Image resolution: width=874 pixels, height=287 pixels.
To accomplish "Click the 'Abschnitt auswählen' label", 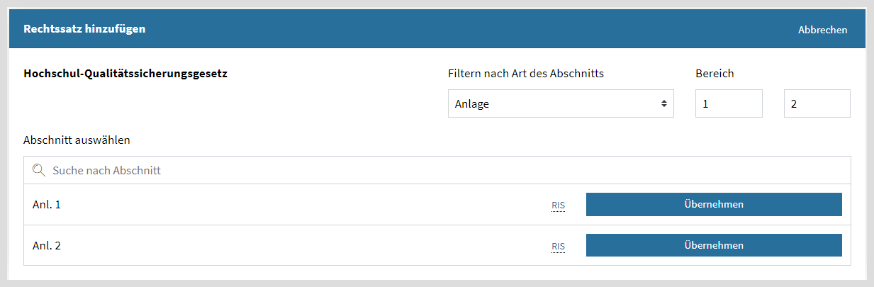I will pyautogui.click(x=77, y=140).
